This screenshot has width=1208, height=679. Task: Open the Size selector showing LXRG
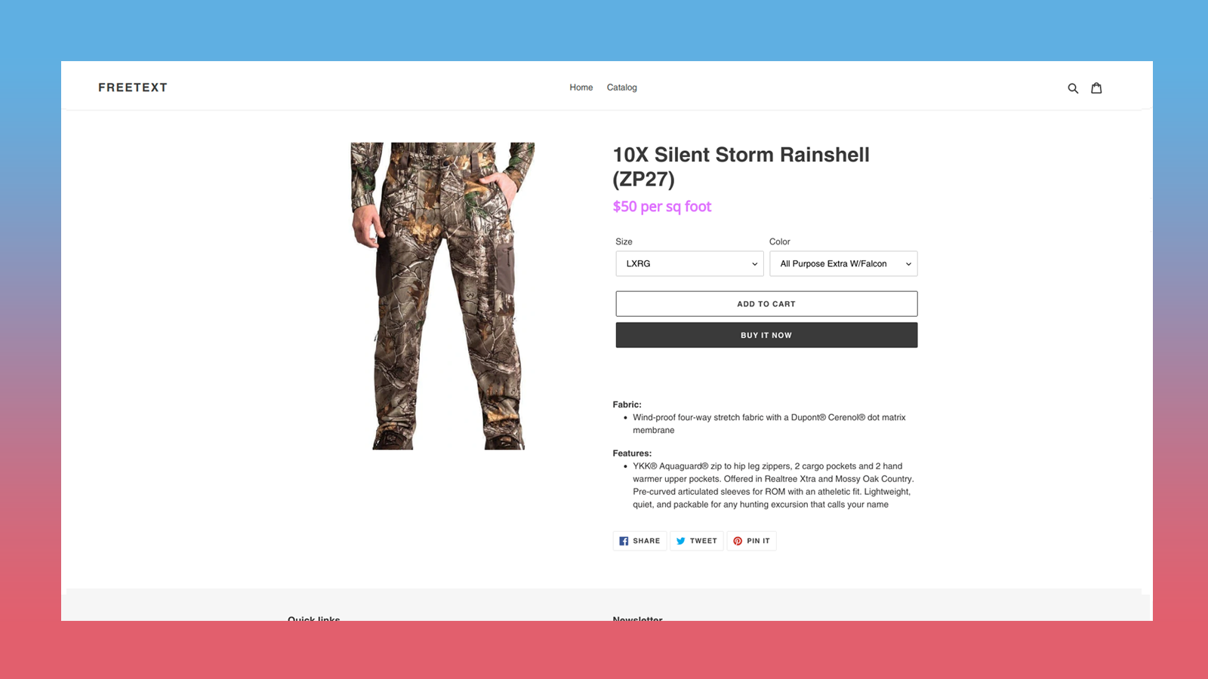687,263
